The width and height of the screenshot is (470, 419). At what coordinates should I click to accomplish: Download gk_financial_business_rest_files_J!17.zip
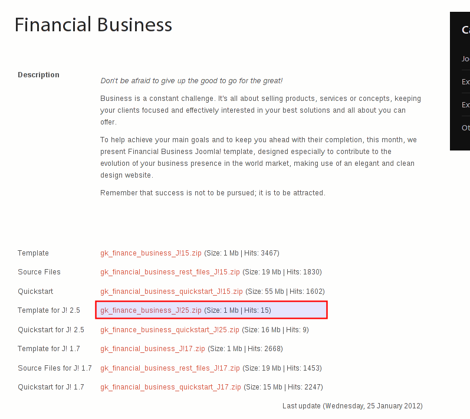[x=170, y=368]
